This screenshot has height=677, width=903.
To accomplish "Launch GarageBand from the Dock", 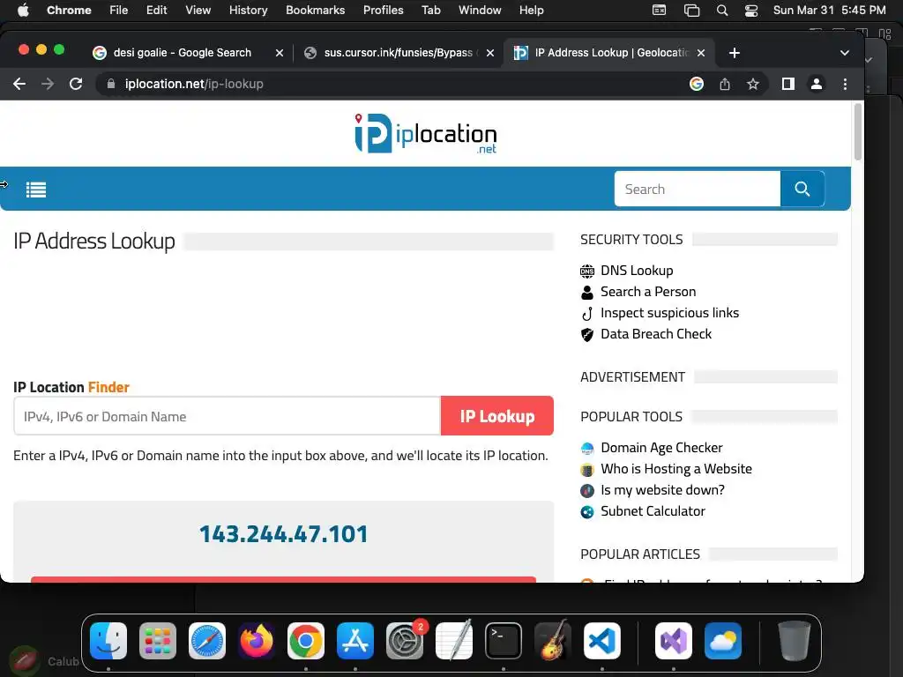I will coord(553,641).
